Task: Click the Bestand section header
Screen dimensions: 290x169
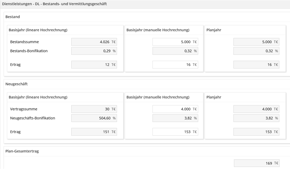Action: coord(13,17)
